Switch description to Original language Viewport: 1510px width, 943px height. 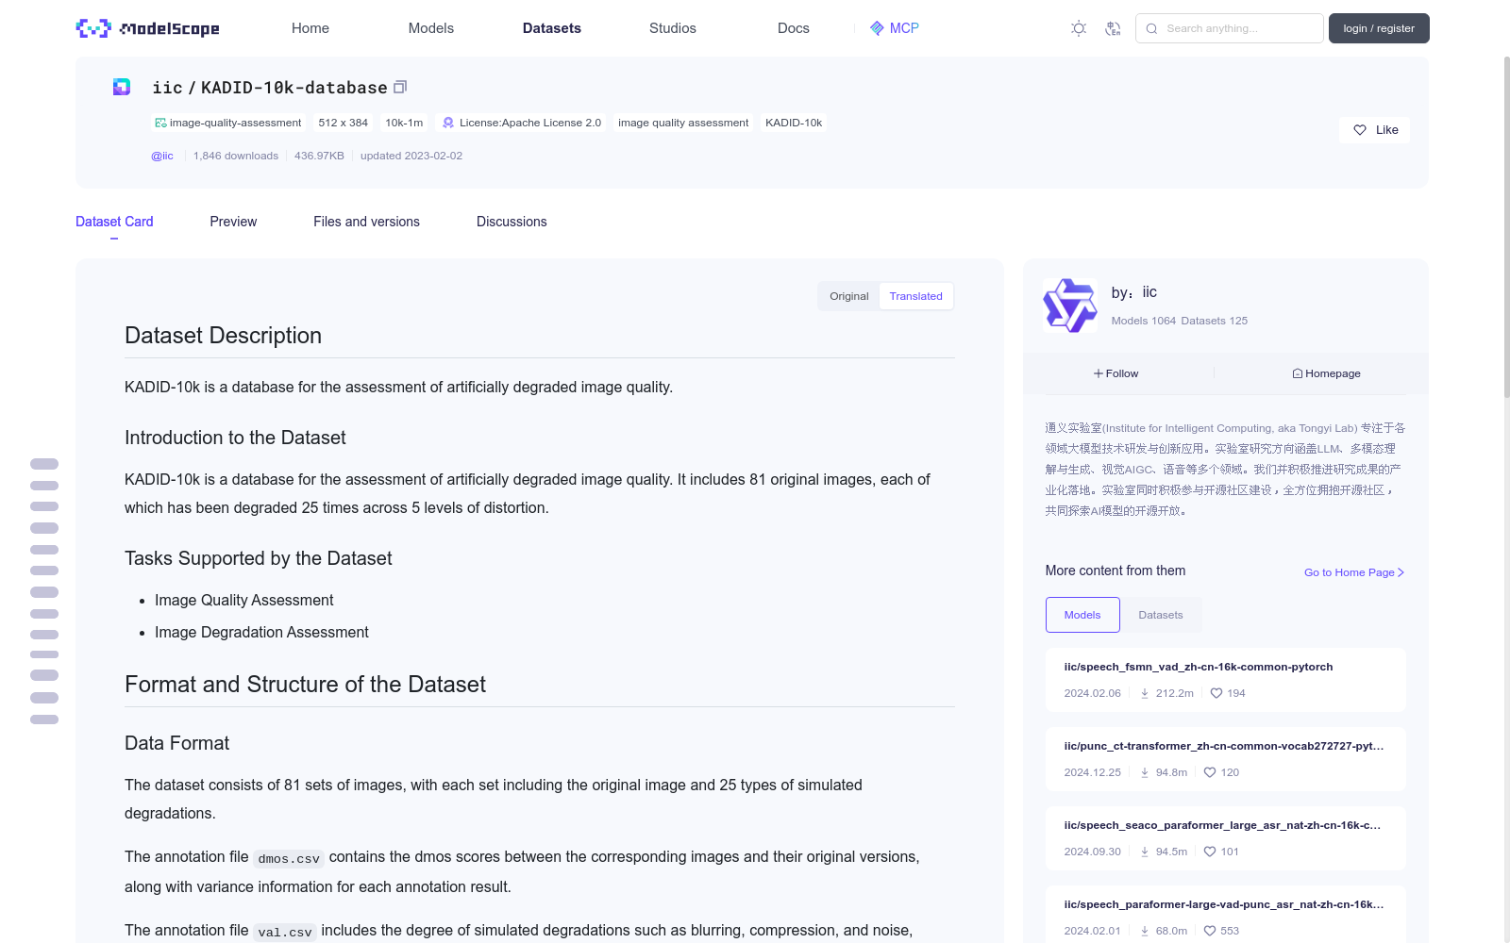click(x=847, y=295)
